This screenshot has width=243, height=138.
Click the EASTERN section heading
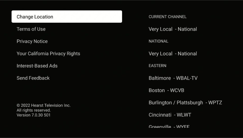[157, 66]
